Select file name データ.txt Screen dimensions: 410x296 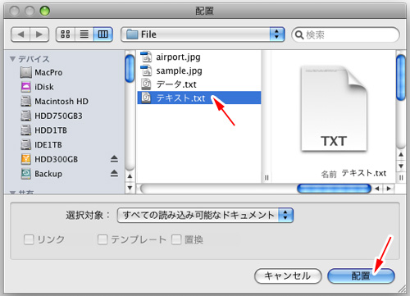point(176,84)
